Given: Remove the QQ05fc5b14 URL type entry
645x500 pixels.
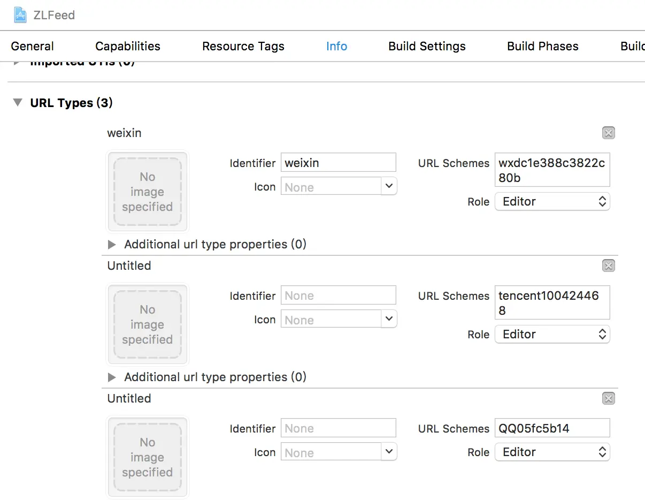Looking at the screenshot, I should [608, 398].
